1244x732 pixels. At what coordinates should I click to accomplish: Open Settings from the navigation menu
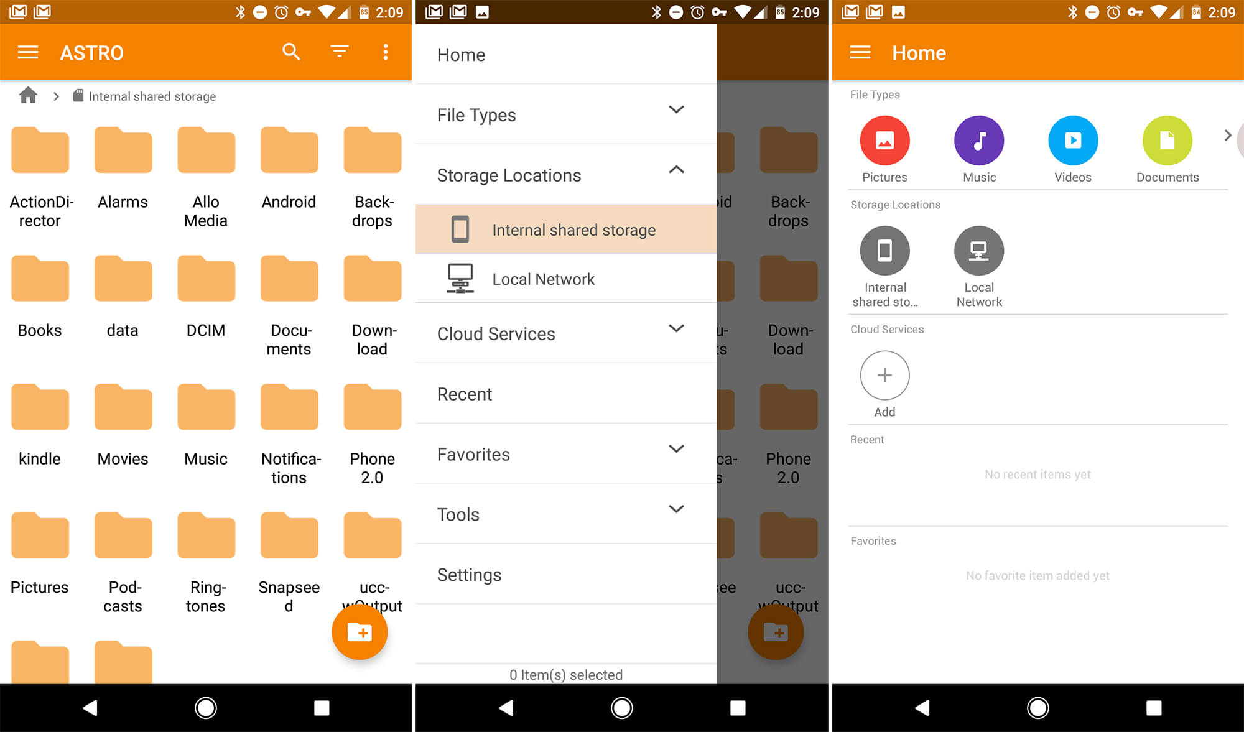pyautogui.click(x=468, y=573)
